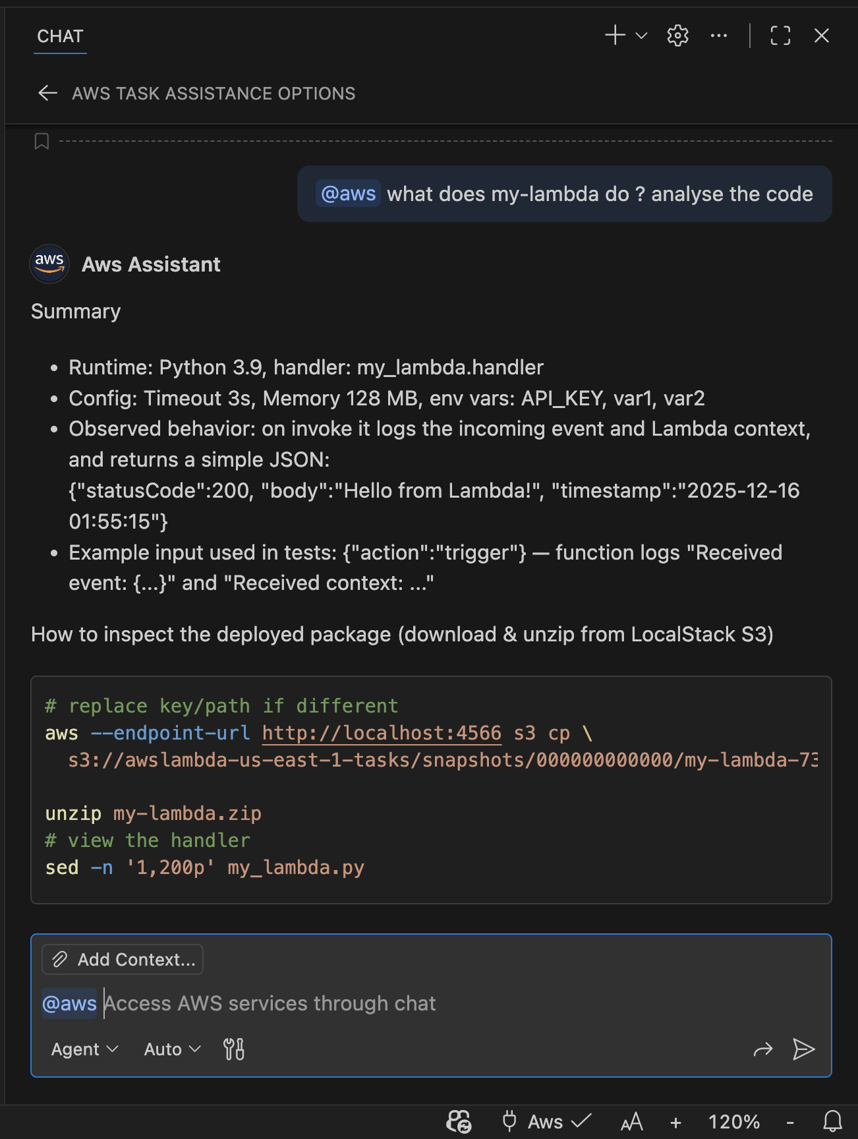Open the more actions ellipsis menu

pyautogui.click(x=719, y=36)
